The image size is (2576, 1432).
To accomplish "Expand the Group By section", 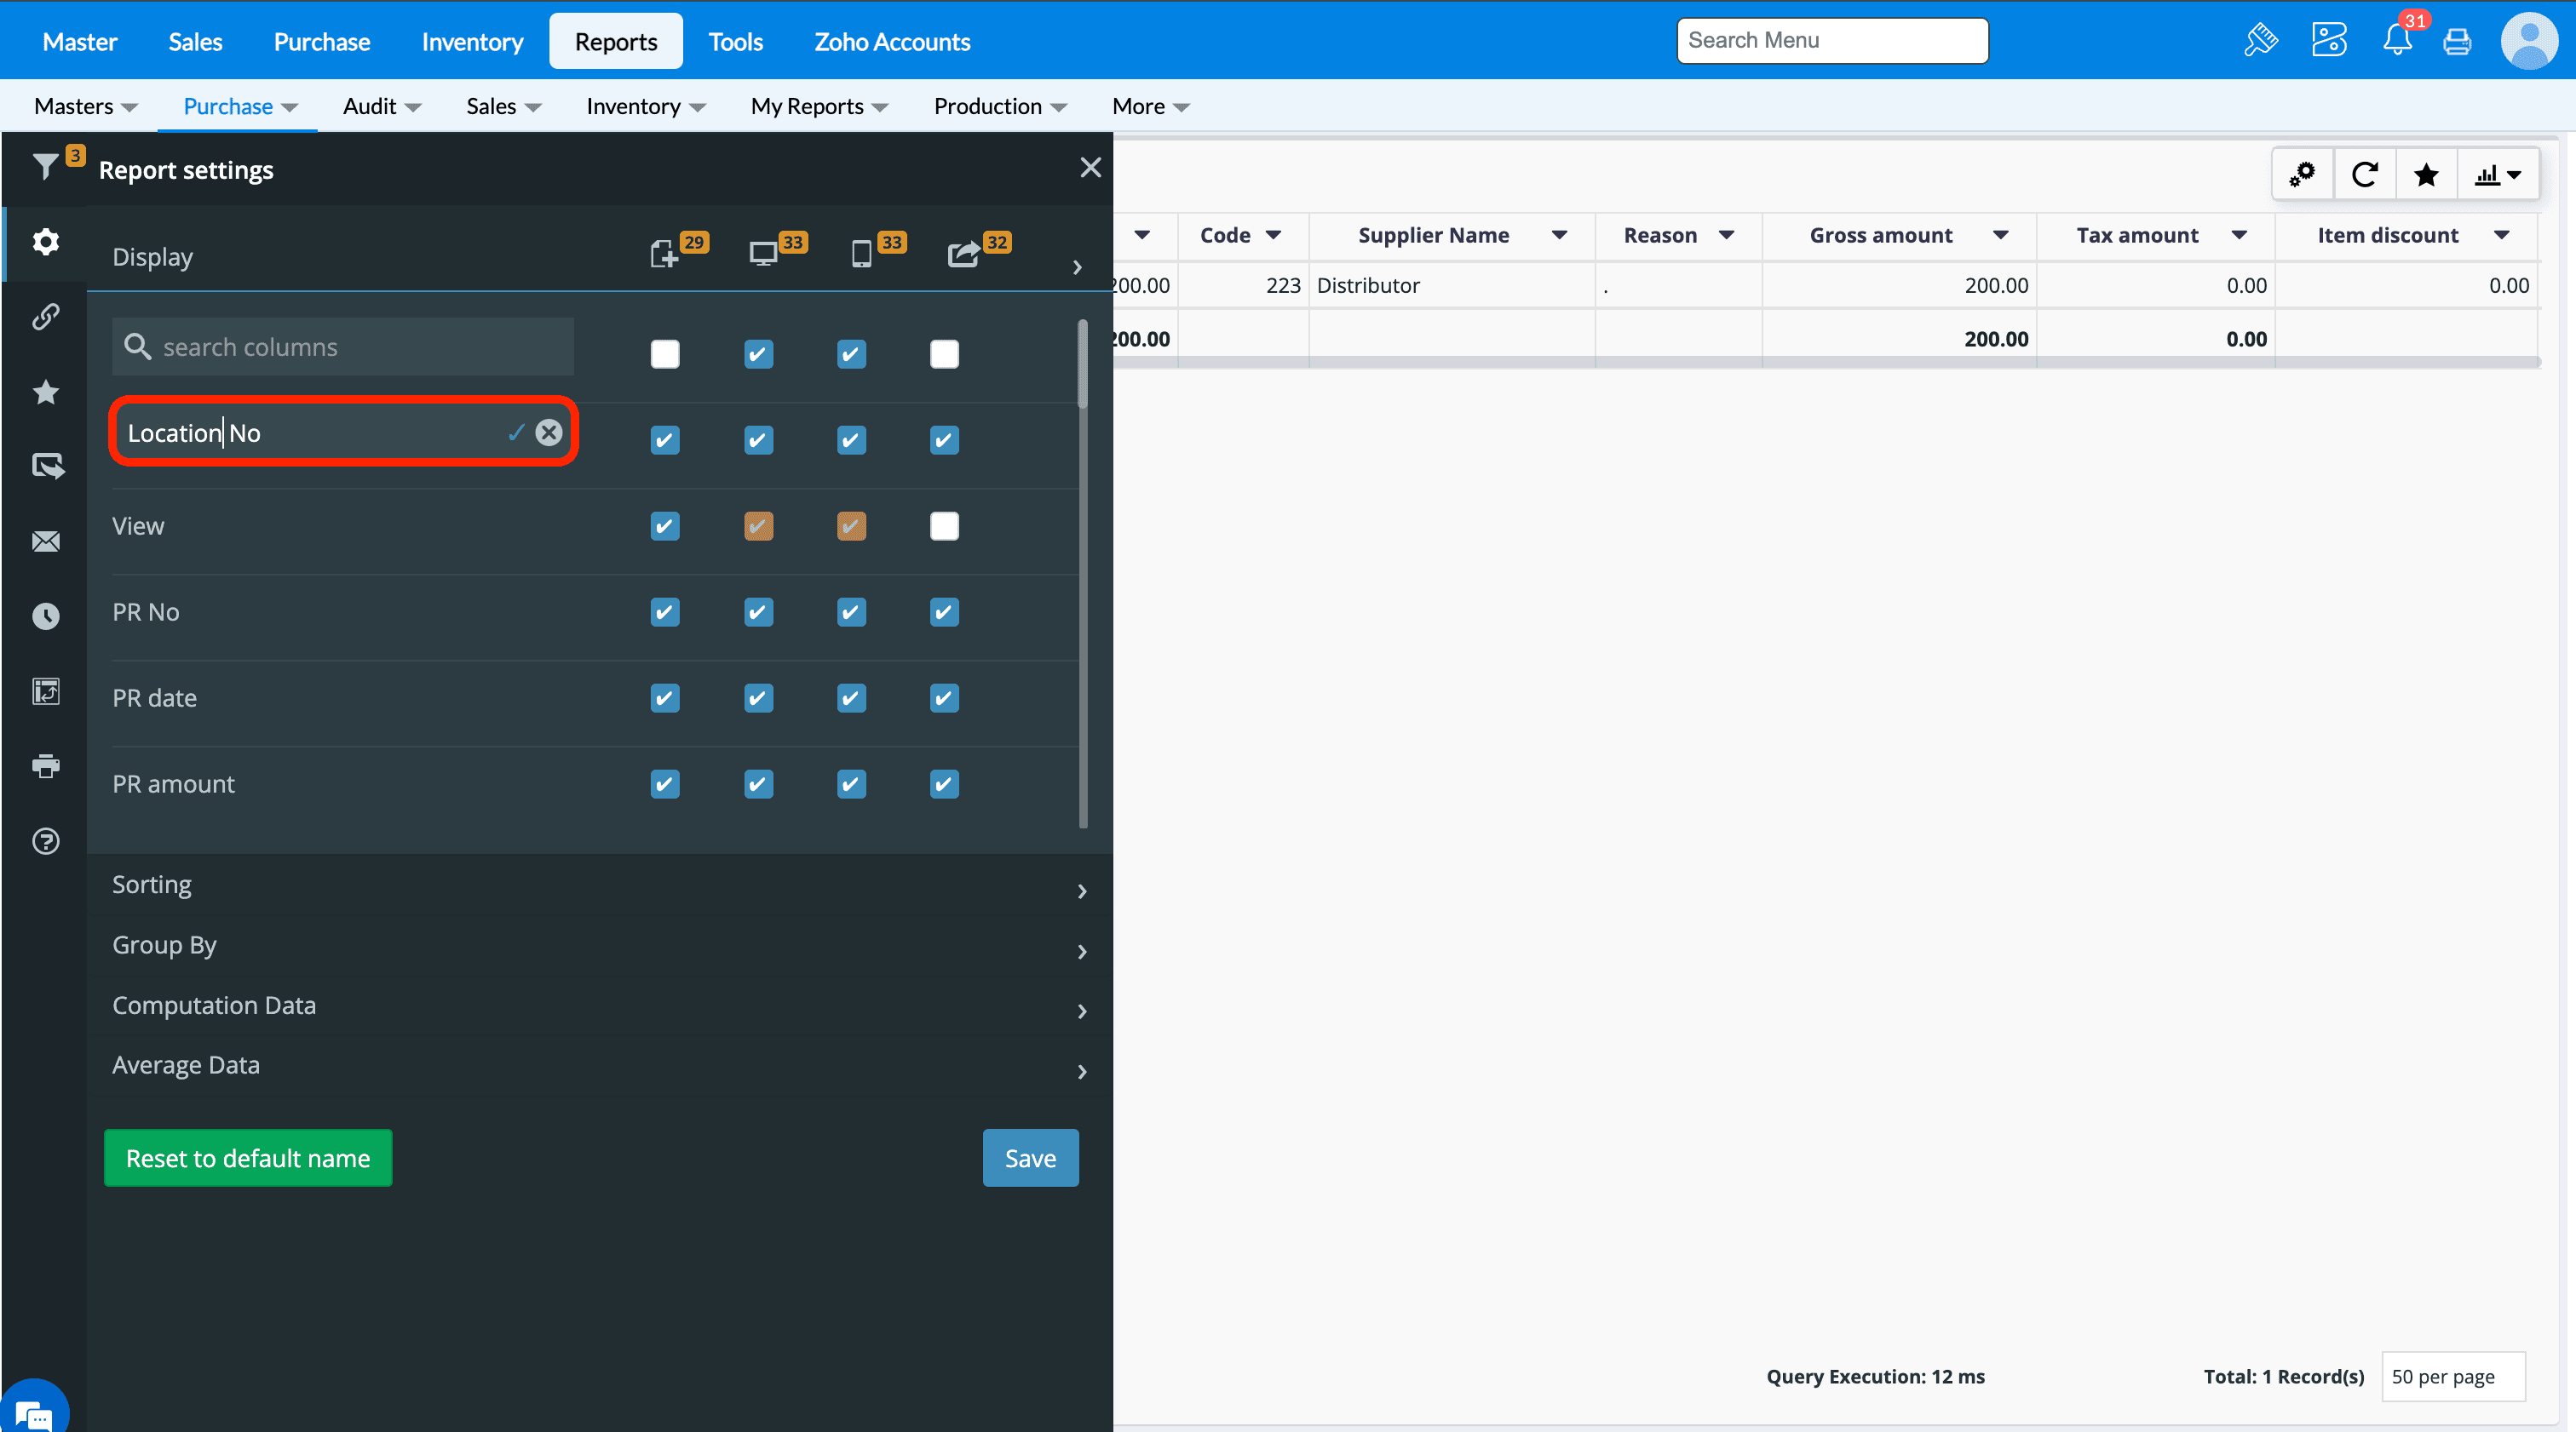I will click(597, 947).
